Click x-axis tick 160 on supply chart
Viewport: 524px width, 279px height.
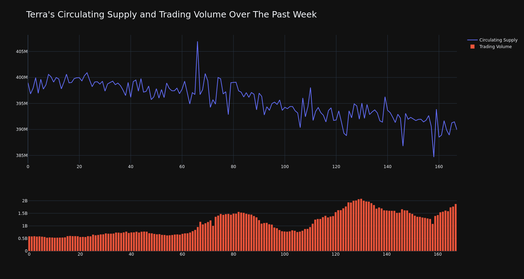click(439, 167)
